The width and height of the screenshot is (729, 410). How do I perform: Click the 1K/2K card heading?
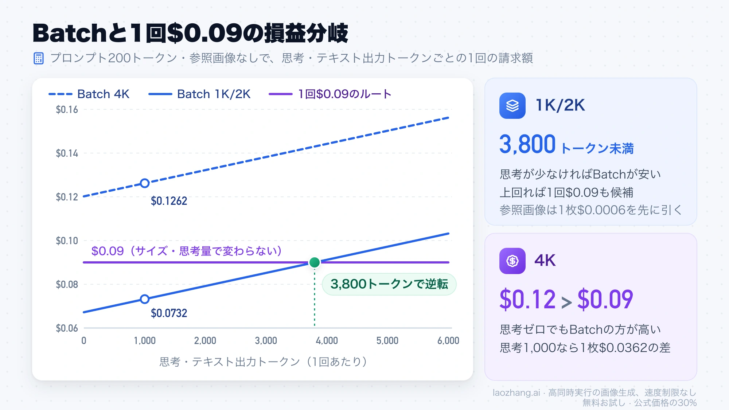click(560, 105)
